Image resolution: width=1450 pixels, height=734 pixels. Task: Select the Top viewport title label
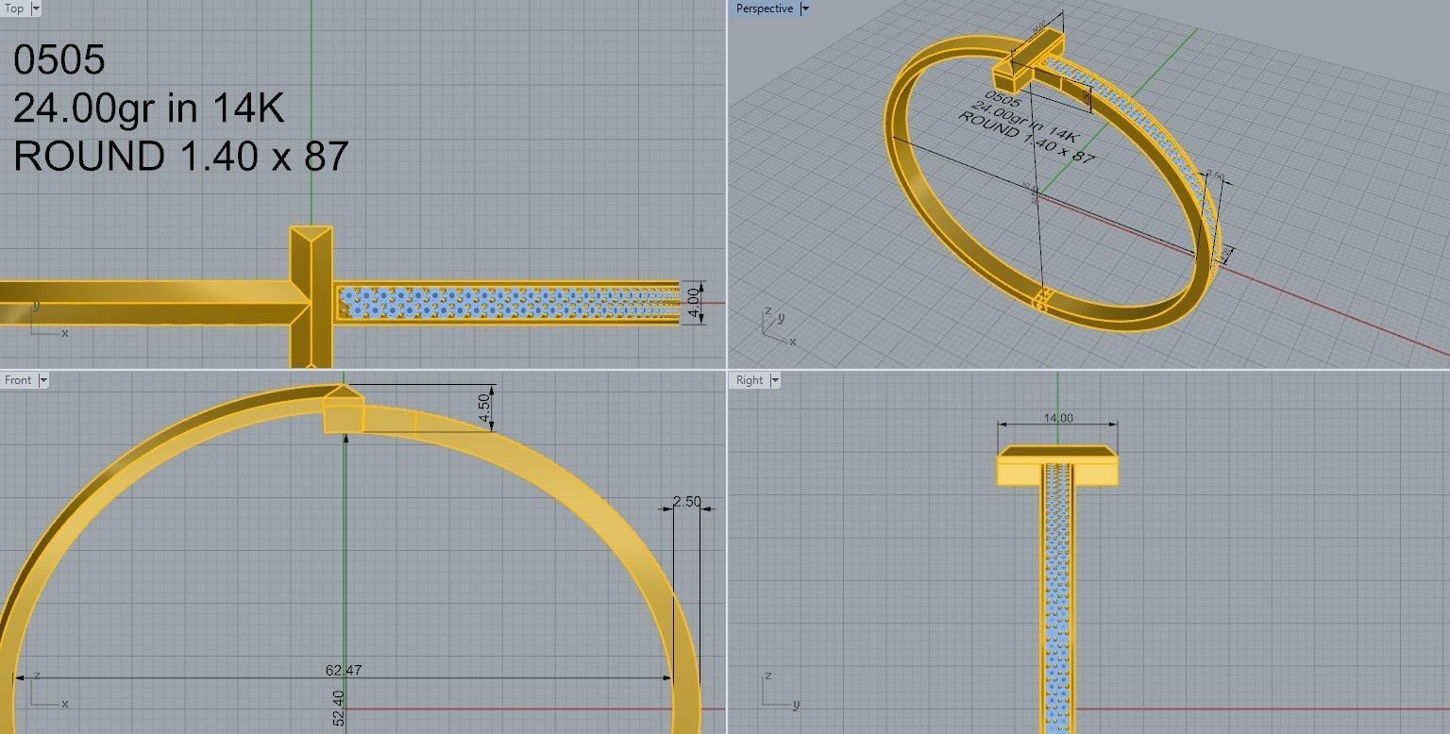[15, 8]
